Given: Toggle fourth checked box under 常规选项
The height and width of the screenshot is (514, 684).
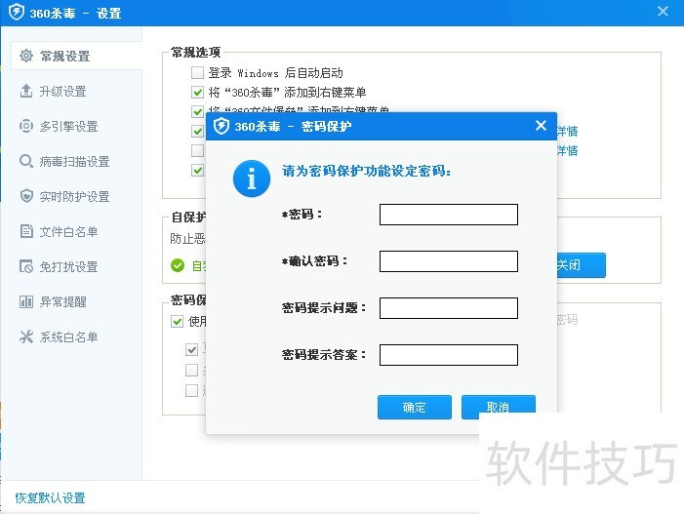Looking at the screenshot, I should [x=198, y=131].
